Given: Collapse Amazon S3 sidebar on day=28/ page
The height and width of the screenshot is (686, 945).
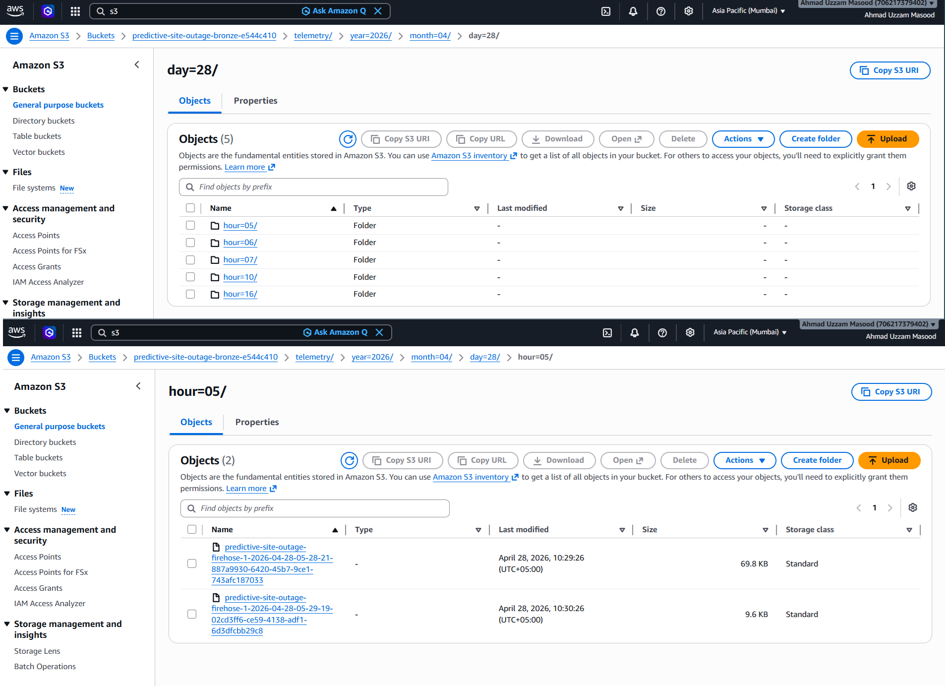Looking at the screenshot, I should click(x=137, y=64).
